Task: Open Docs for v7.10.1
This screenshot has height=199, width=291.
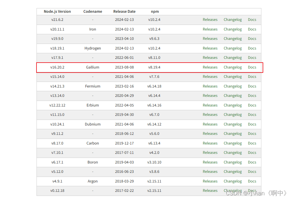Action: pos(252,153)
